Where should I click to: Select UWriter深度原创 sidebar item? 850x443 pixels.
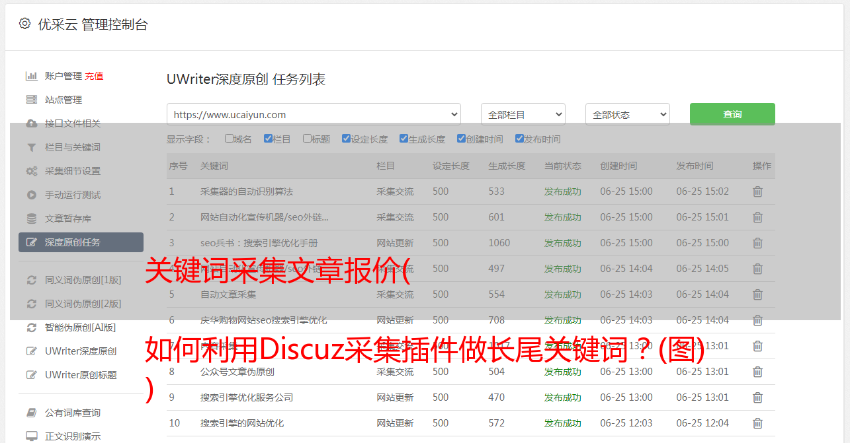pyautogui.click(x=80, y=351)
